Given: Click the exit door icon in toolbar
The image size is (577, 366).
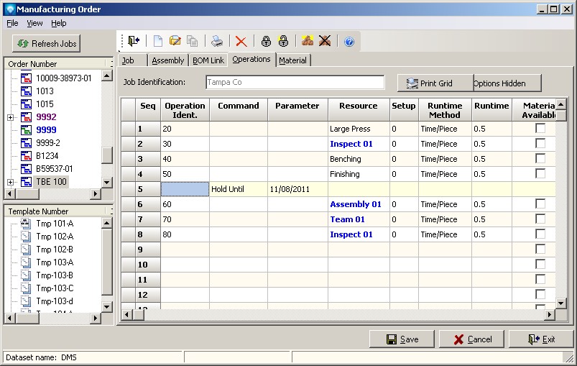Looking at the screenshot, I should click(x=134, y=42).
